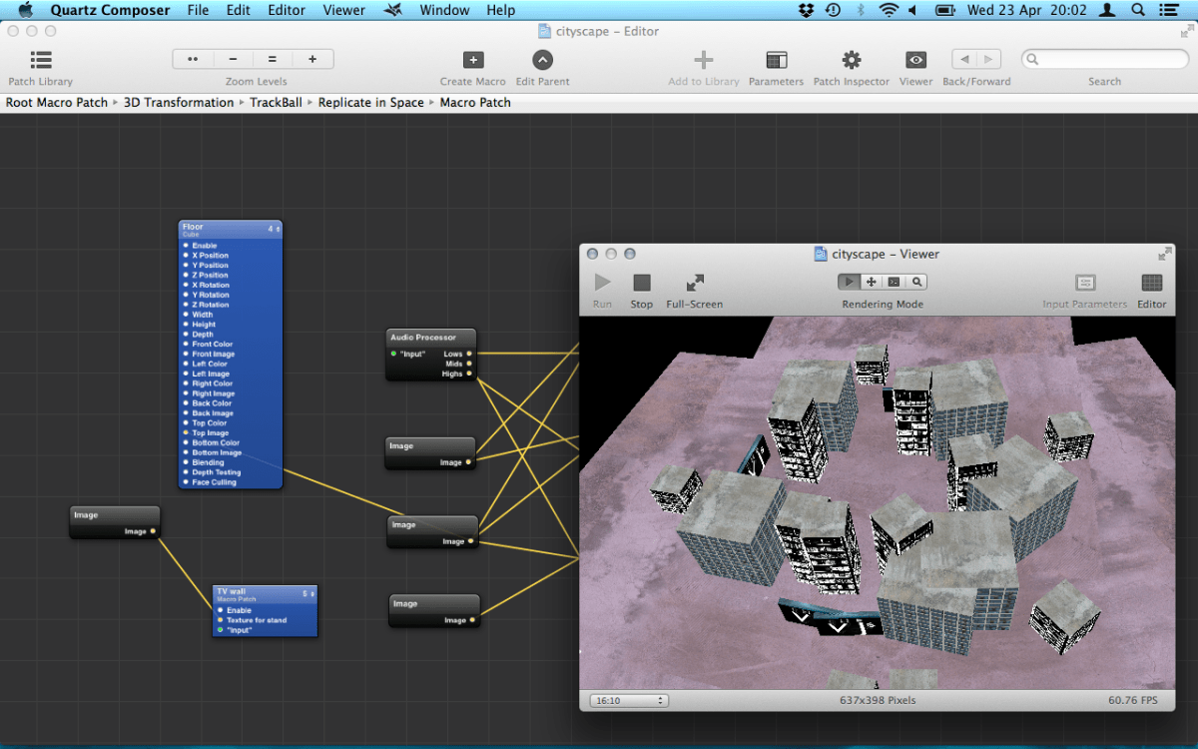Click the Edit Parent arrow icon
1198x749 pixels.
(542, 60)
